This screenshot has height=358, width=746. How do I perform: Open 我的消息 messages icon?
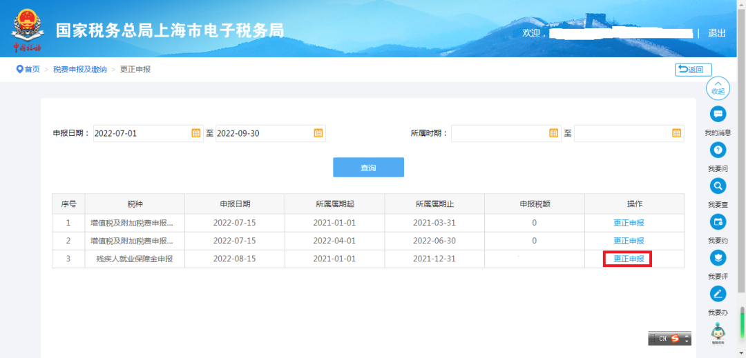(x=718, y=114)
